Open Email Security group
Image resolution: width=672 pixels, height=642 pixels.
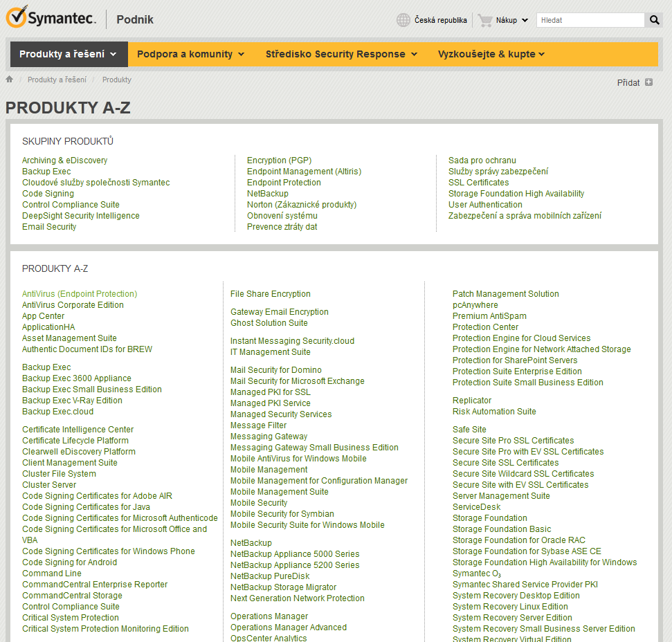coord(49,227)
